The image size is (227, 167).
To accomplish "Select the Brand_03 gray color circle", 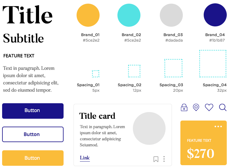I will coord(171,15).
